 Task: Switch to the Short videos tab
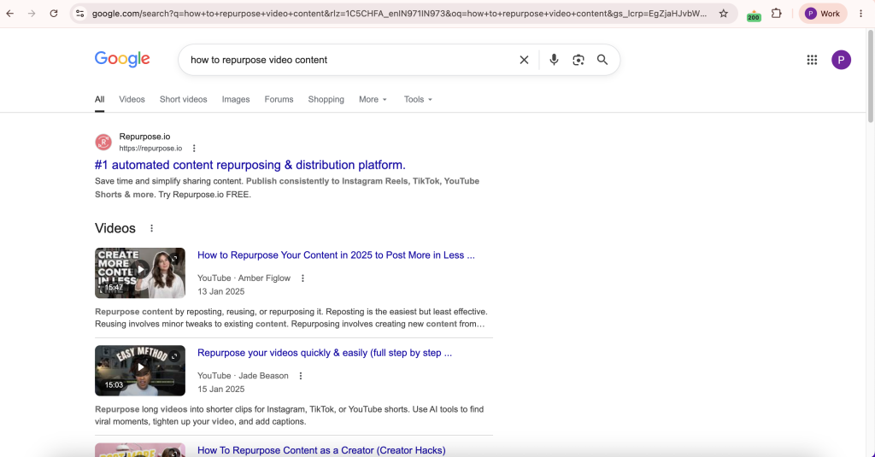click(183, 99)
